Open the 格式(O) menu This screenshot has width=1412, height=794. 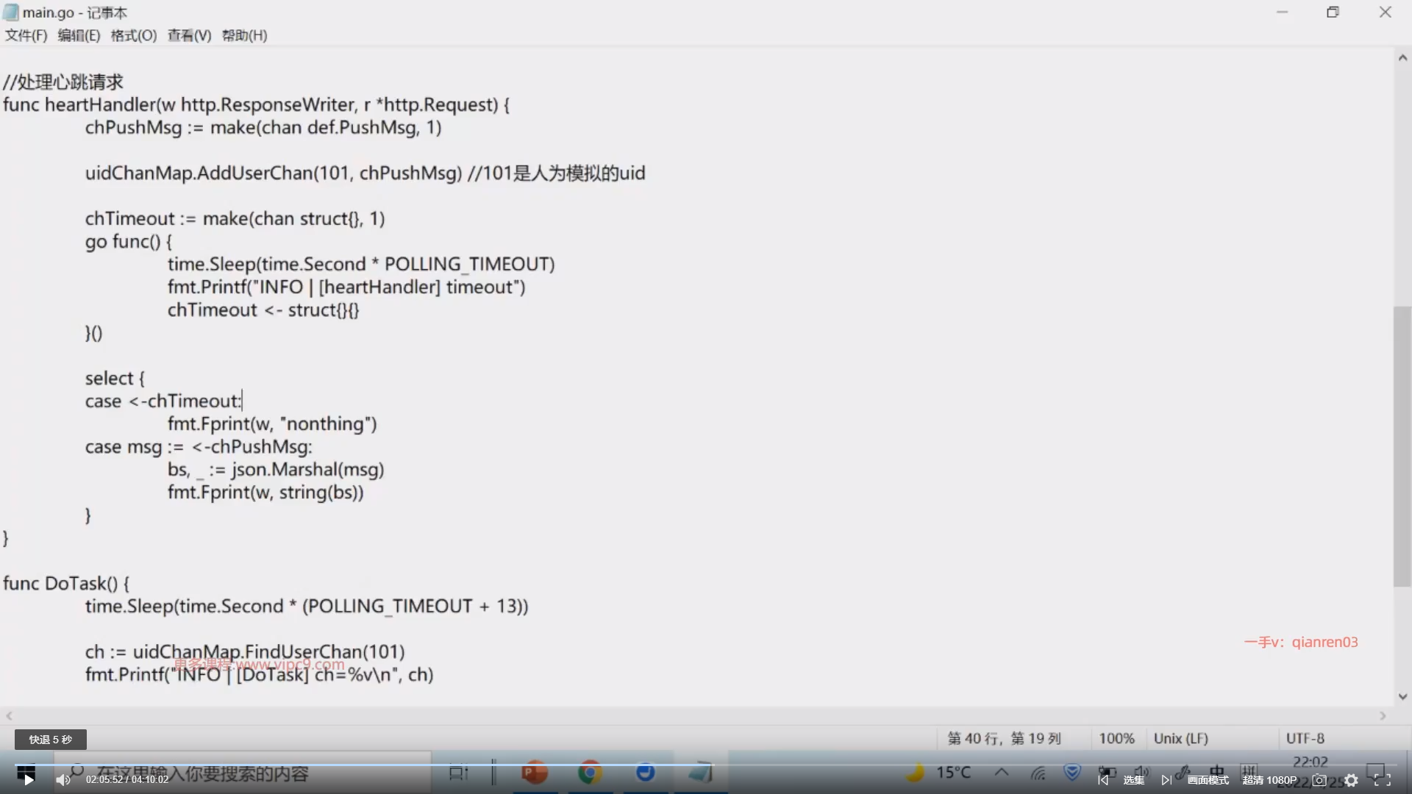pyautogui.click(x=133, y=35)
